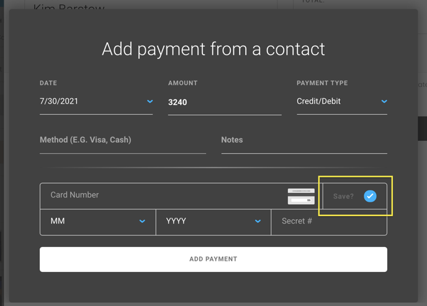Click the Secret # security code field
This screenshot has height=306, width=427.
point(329,221)
